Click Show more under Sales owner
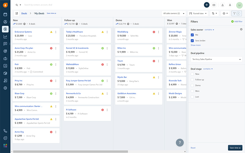The image size is (245, 153). (x=195, y=45)
